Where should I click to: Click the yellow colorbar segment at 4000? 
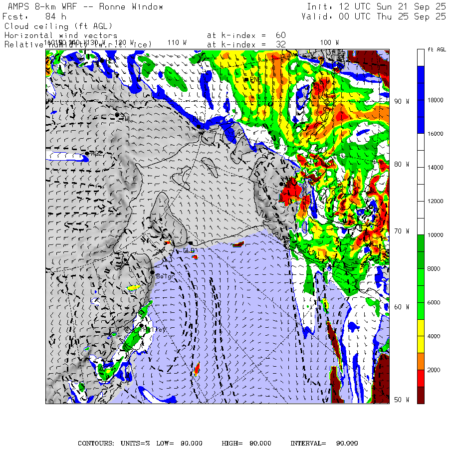[421, 336]
